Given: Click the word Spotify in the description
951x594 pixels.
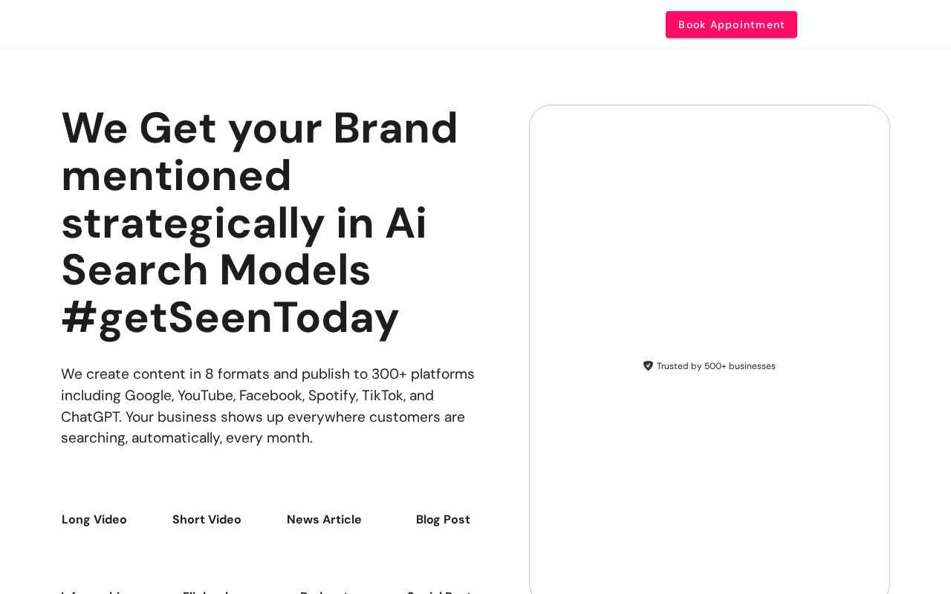Looking at the screenshot, I should [x=332, y=396].
